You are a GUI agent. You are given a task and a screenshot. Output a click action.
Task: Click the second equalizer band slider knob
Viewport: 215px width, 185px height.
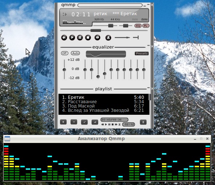coord(92,70)
